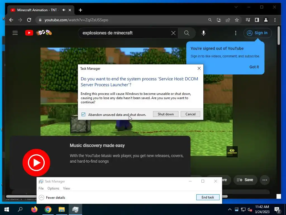
Task: Clear the YouTube search box text
Action: click(173, 33)
